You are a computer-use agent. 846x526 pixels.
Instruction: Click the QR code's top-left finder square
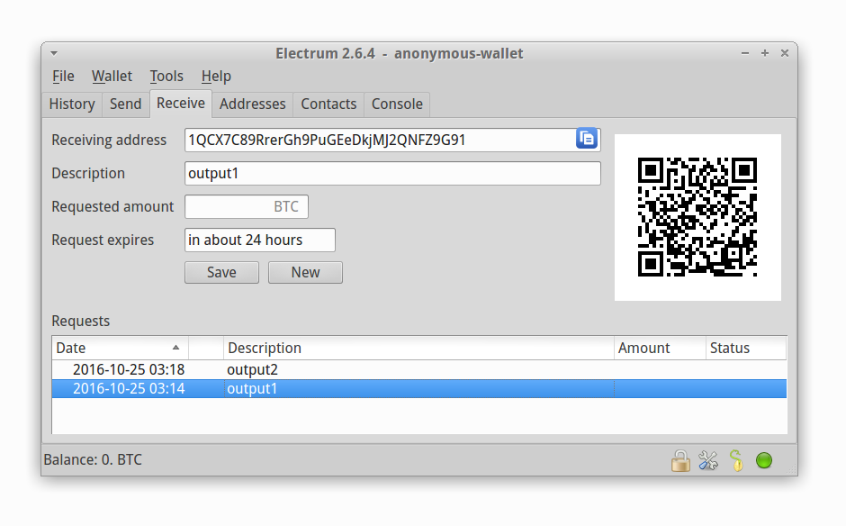tap(652, 171)
